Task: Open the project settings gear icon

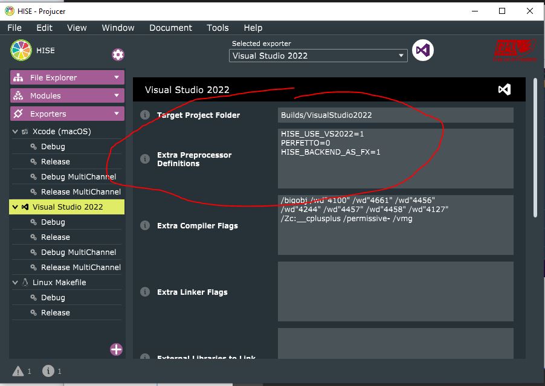Action: (x=118, y=54)
